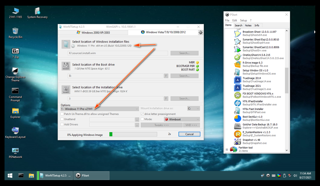Toggle the Mode checkbox

142,119
